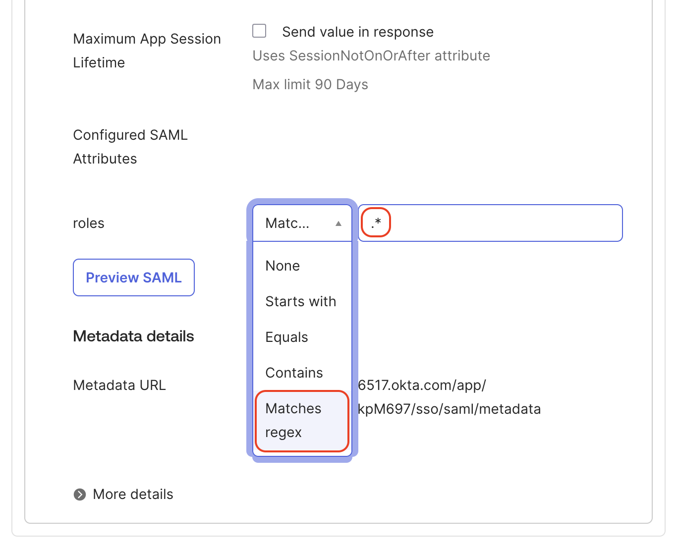The width and height of the screenshot is (678, 551).
Task: Enable the Send value in response checkbox
Action: click(x=259, y=31)
